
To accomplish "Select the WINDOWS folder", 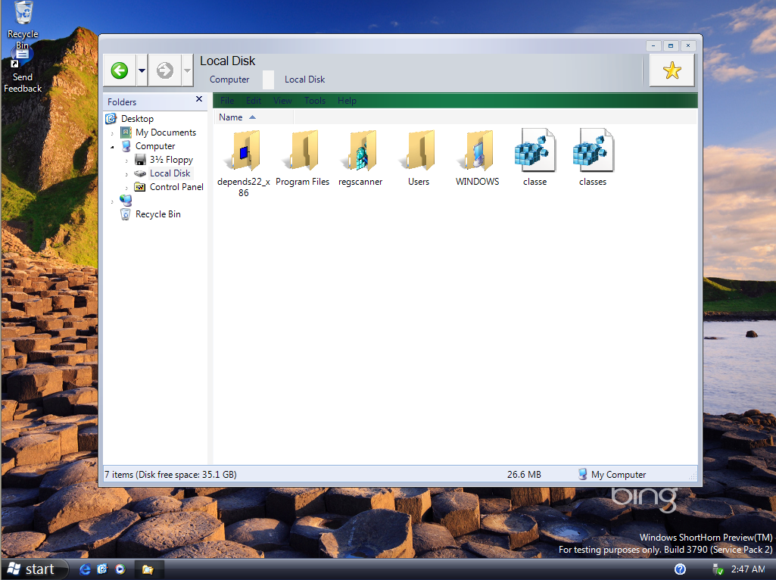I will [477, 157].
